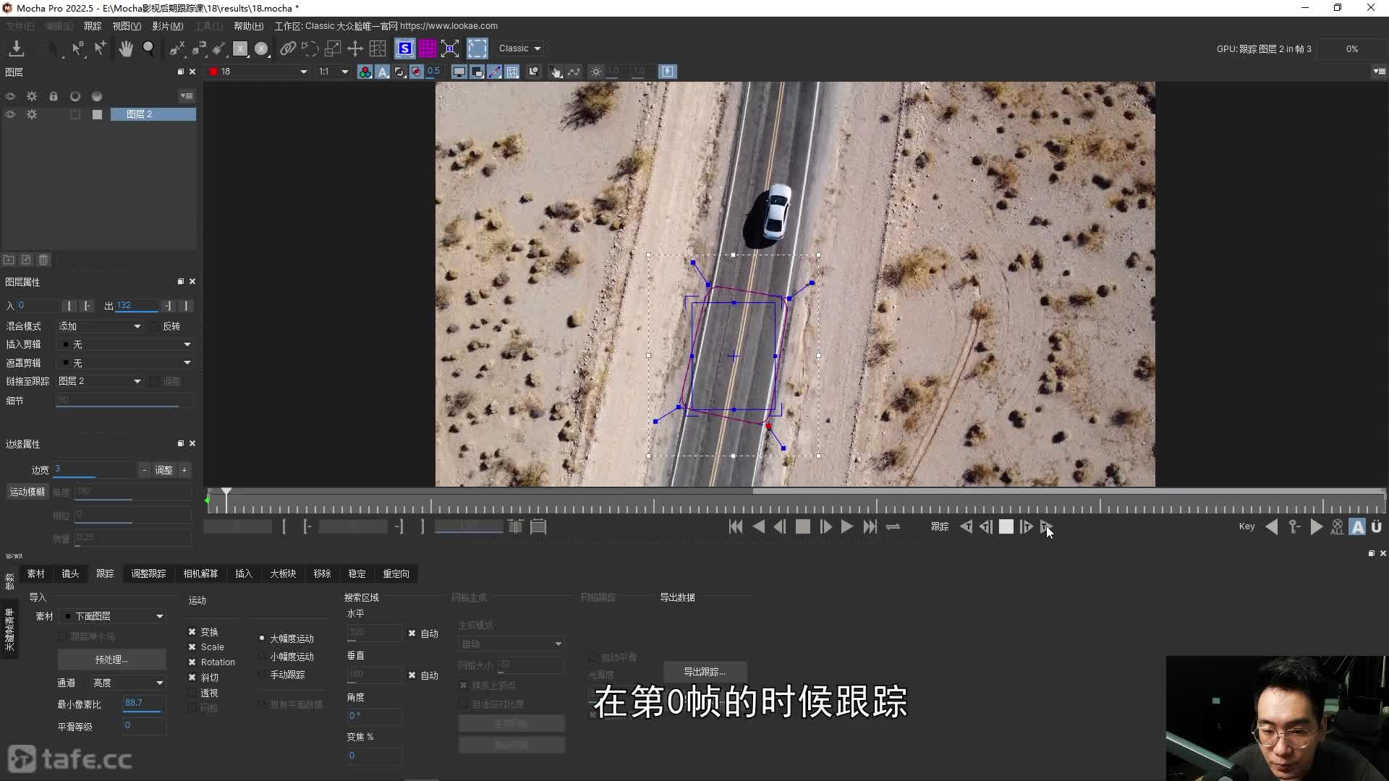
Task: Click the 调整 edge width button
Action: [x=163, y=470]
